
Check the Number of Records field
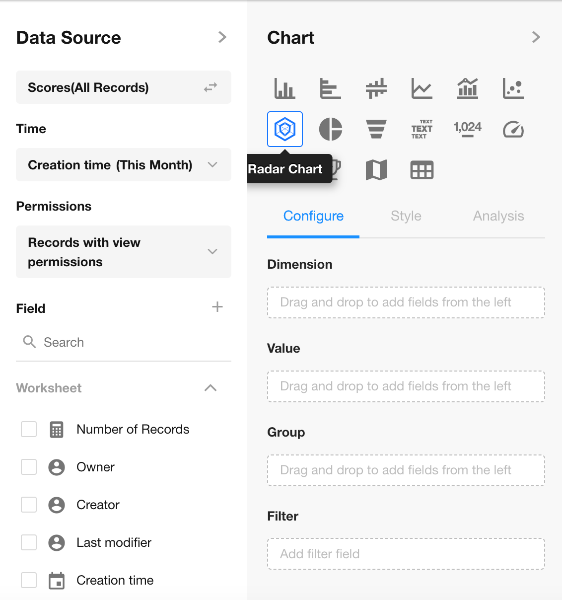pos(29,429)
